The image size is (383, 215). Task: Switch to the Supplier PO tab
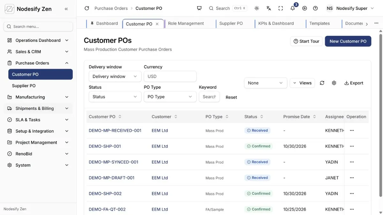[231, 23]
